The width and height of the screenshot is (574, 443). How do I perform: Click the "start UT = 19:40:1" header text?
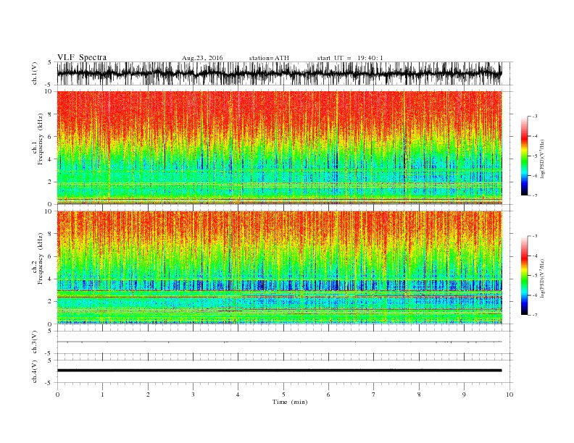tap(350, 58)
